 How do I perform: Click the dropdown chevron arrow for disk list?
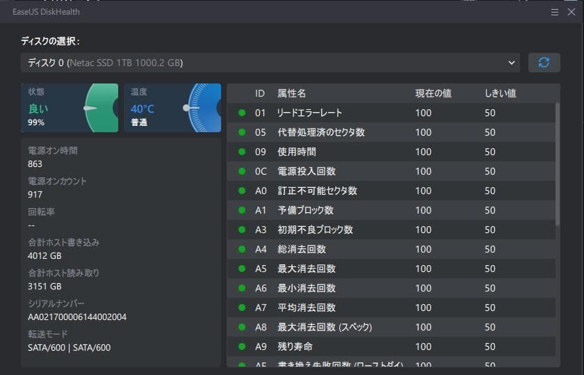click(x=512, y=63)
